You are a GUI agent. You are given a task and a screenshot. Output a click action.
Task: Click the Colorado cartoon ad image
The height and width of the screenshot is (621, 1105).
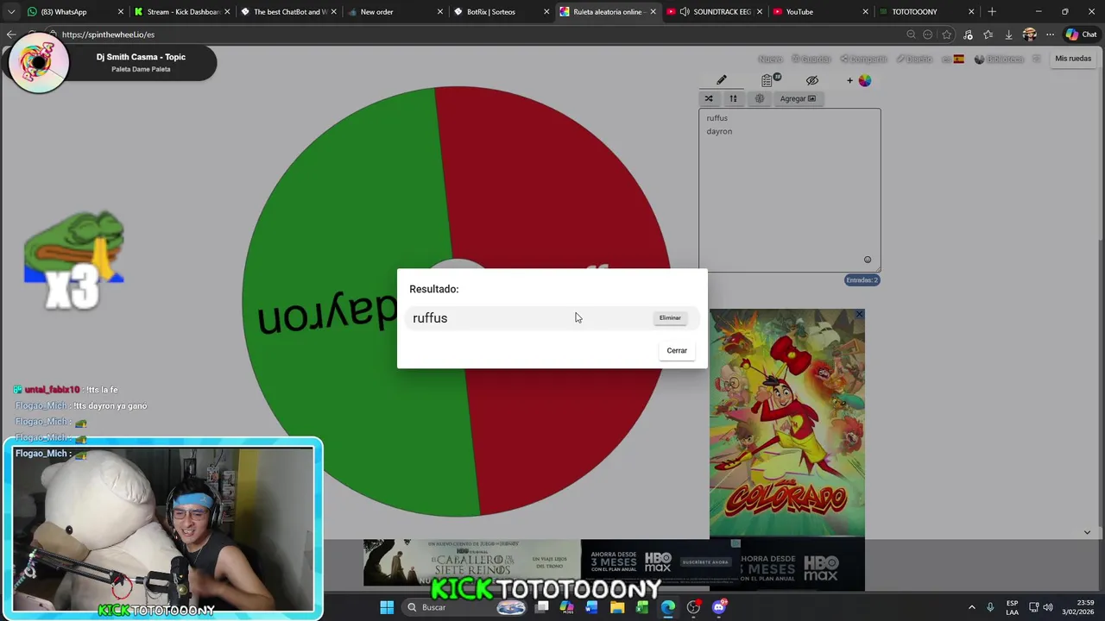pos(787,423)
